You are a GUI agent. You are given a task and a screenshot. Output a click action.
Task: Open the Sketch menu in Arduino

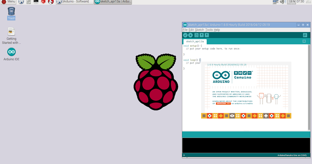coord(199,30)
